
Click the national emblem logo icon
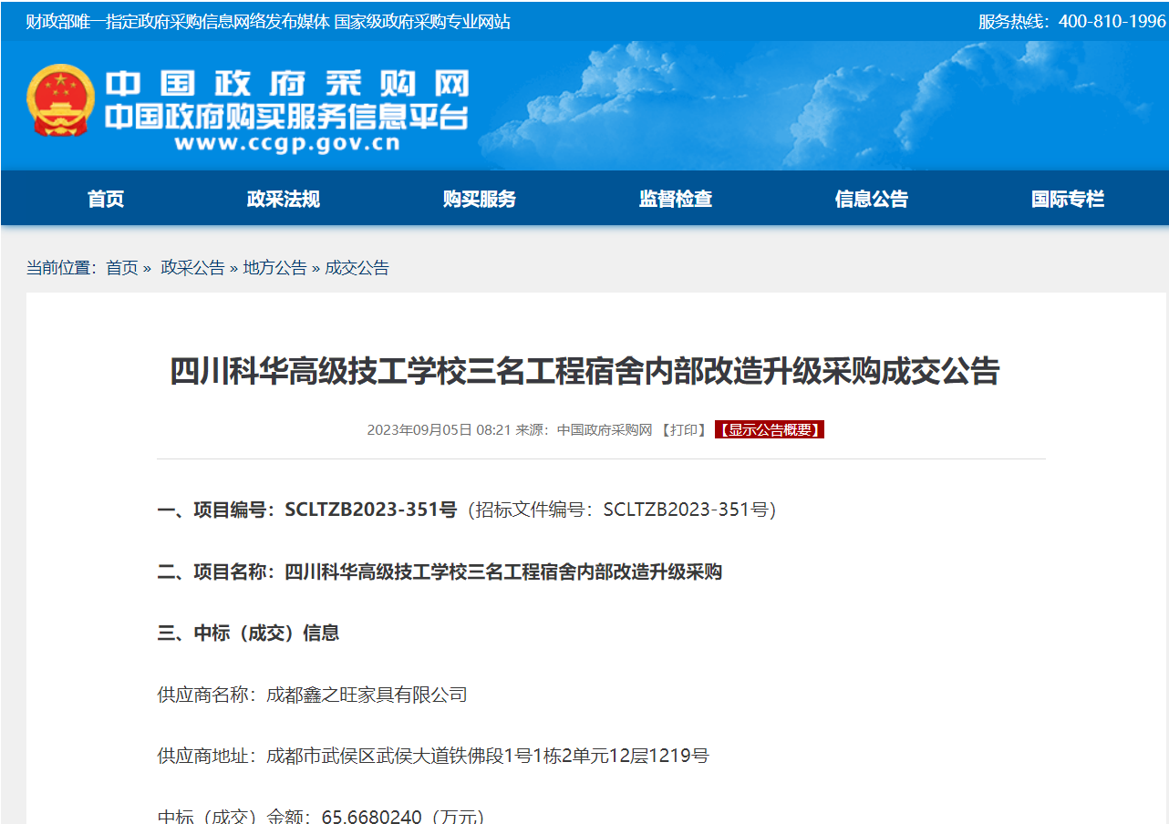(x=61, y=101)
